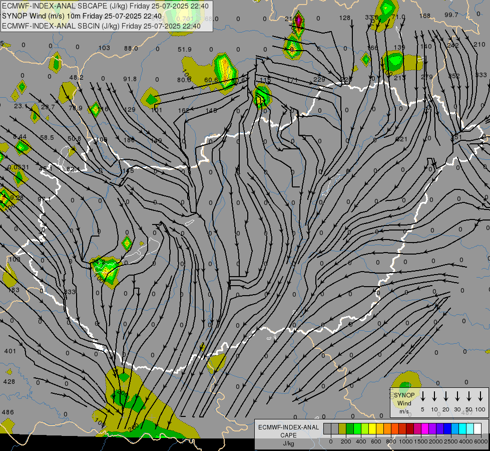Click the wind legend arrow above 5

point(422,396)
